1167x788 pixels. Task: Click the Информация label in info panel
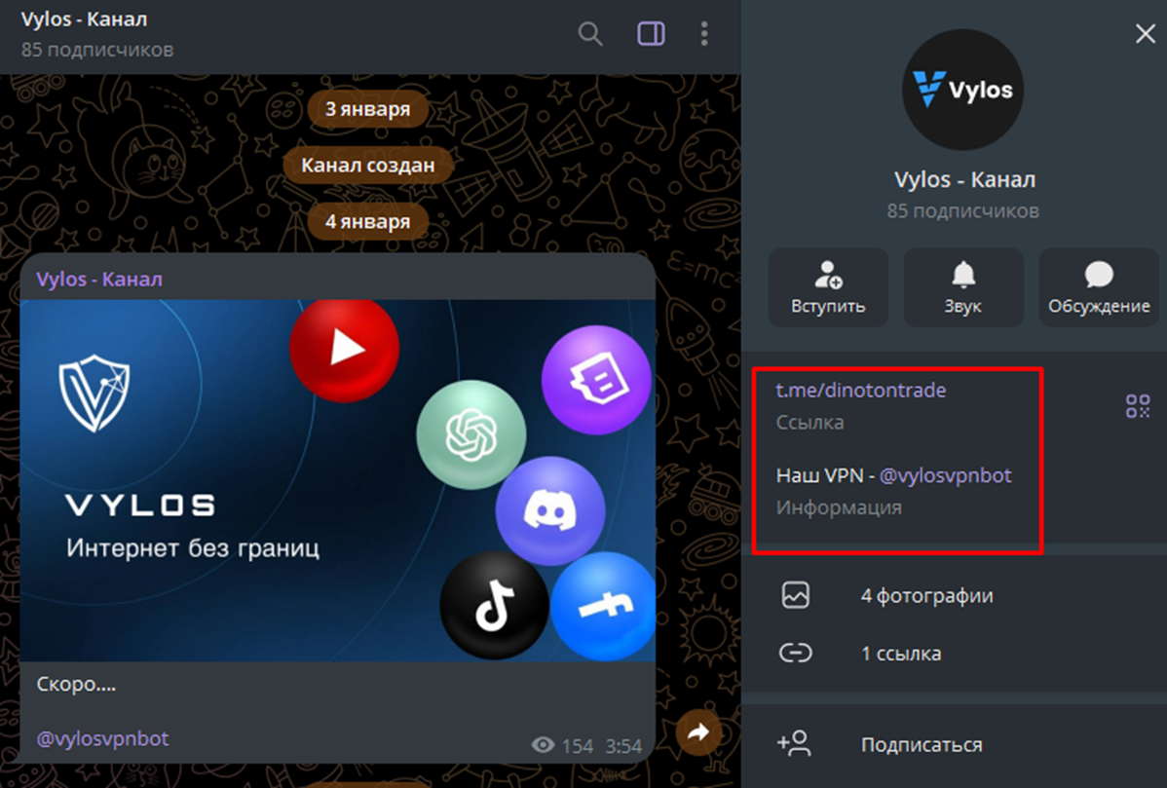[x=839, y=507]
